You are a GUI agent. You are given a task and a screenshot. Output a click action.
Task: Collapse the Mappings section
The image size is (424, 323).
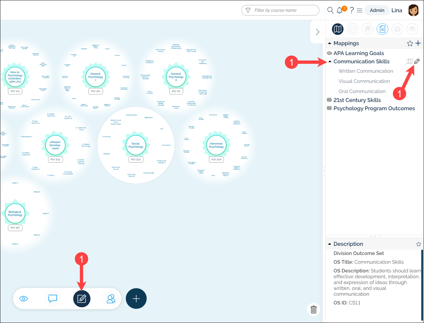coord(330,43)
